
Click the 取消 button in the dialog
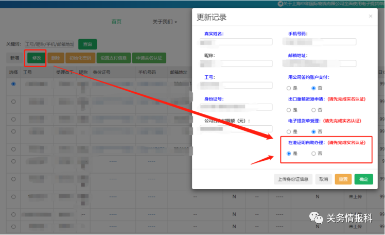[x=323, y=179]
